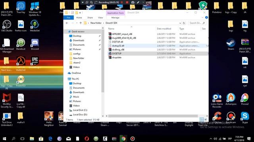
Task: Switch to the View ribbon tab
Action: (100, 17)
